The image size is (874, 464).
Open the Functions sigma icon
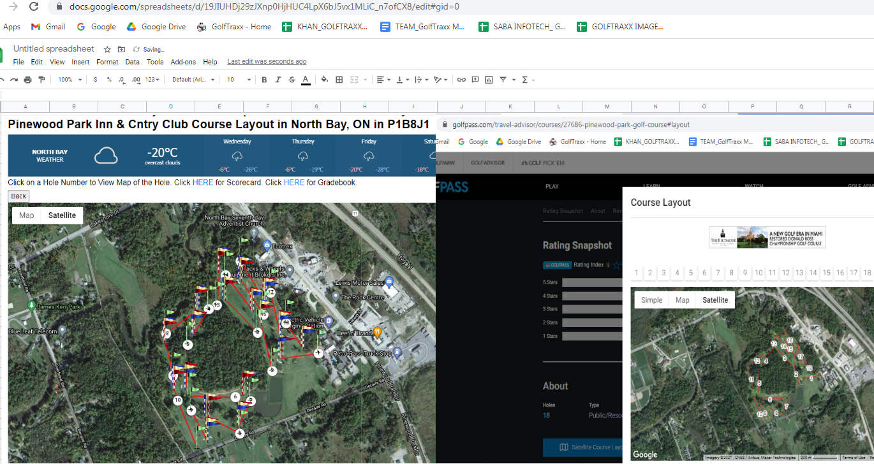tap(525, 80)
